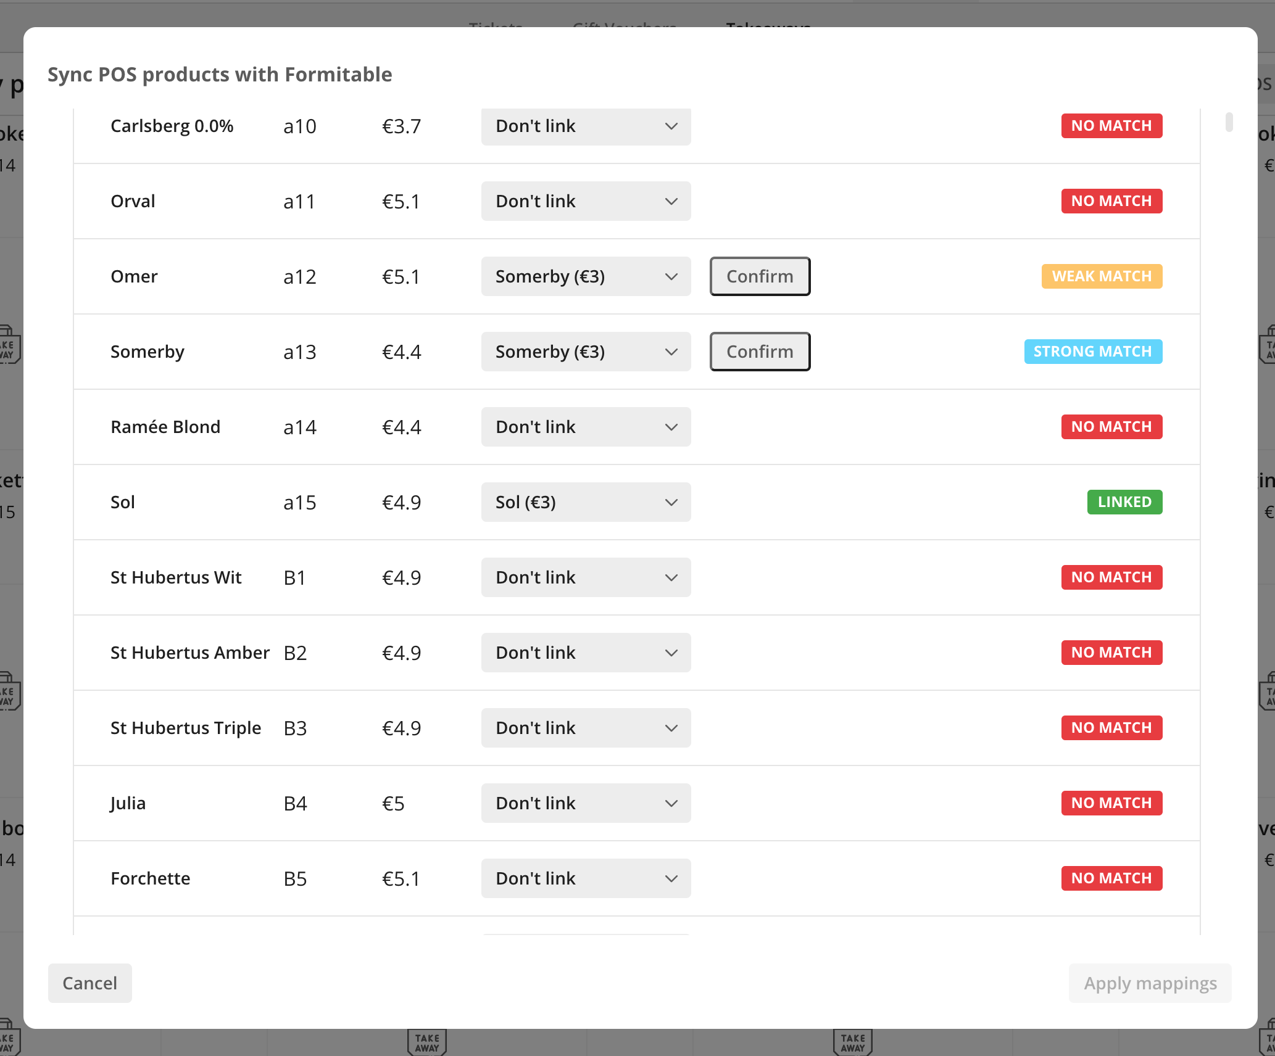This screenshot has width=1275, height=1056.
Task: Confirm the Somerby strong match
Action: click(760, 352)
